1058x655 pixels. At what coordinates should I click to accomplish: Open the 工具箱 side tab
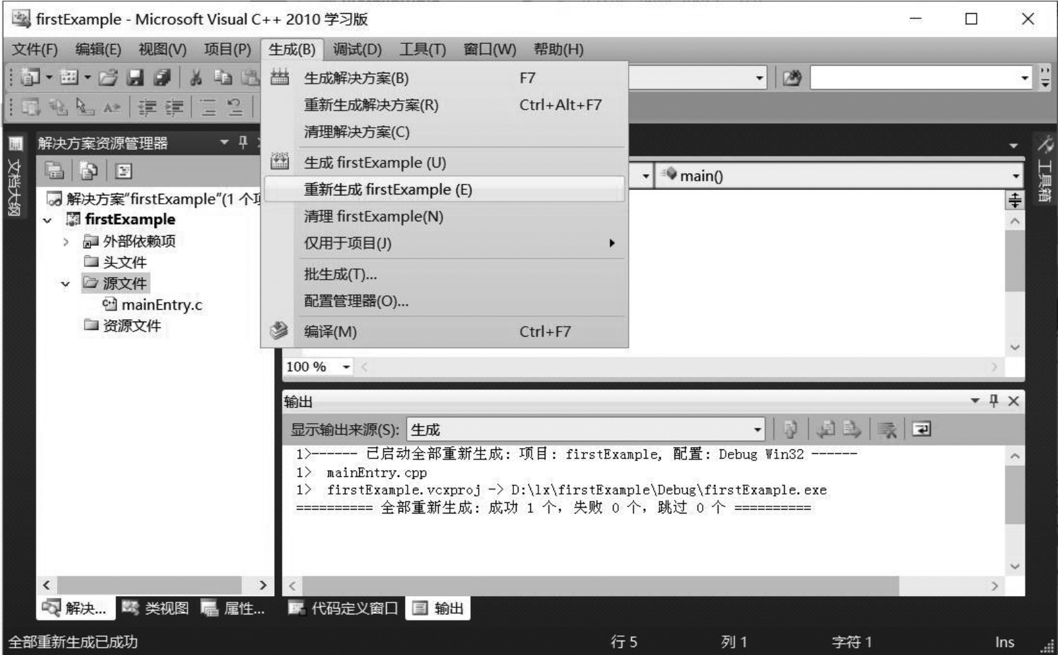click(1045, 169)
